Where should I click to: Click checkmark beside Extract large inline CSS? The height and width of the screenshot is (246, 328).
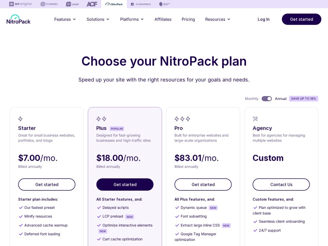[x=177, y=225]
